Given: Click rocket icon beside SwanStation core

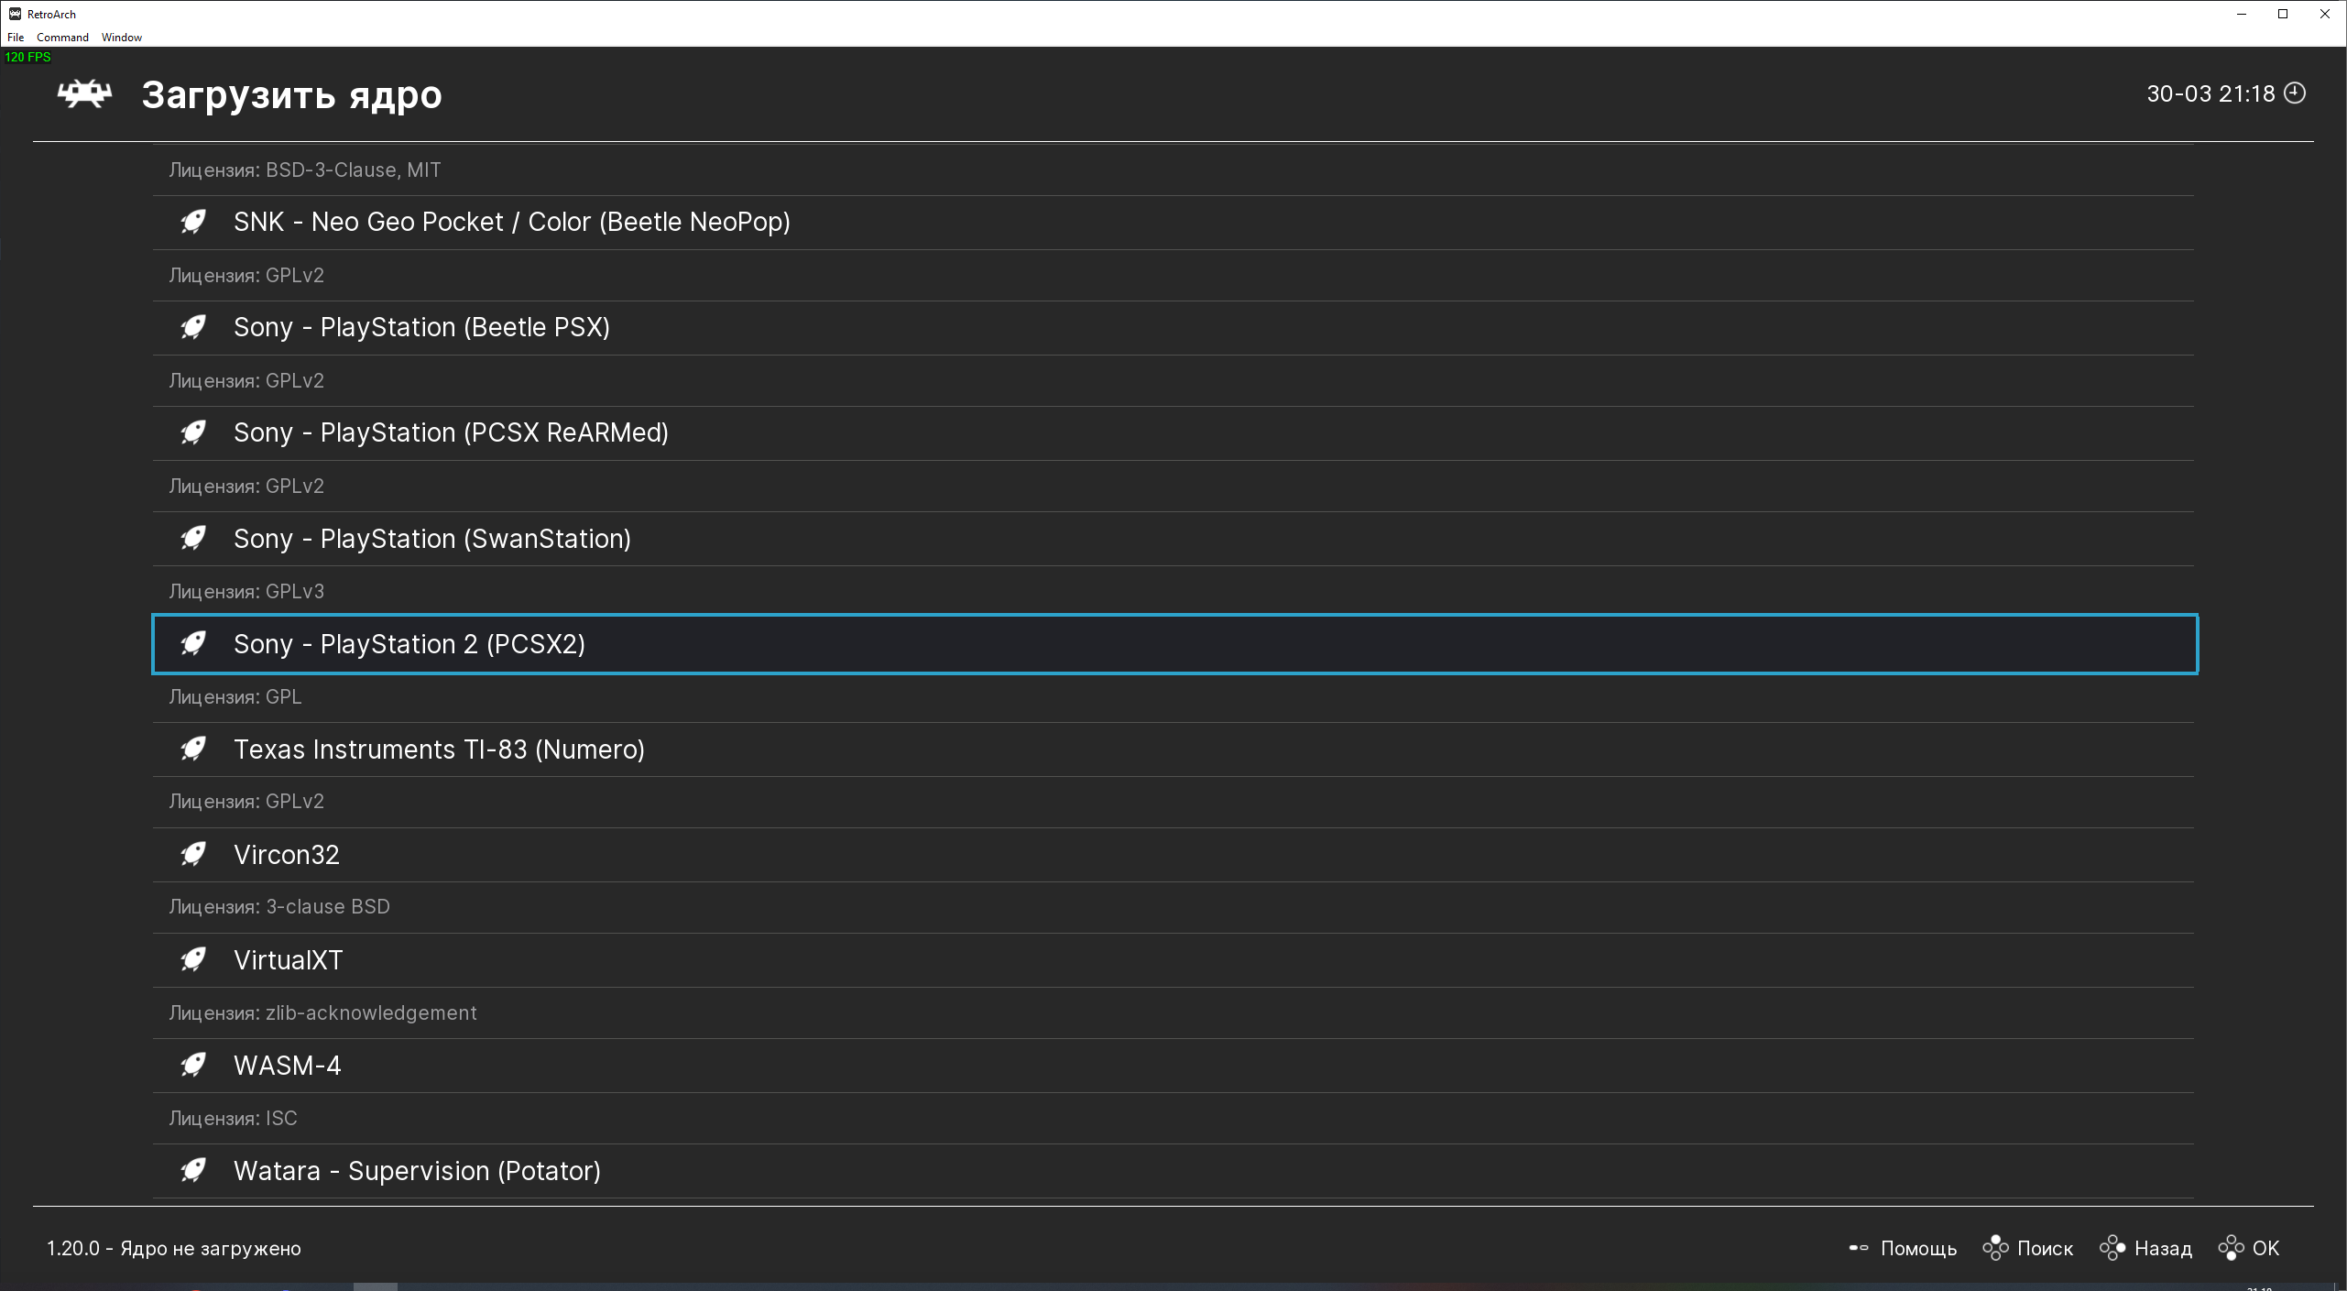Looking at the screenshot, I should point(193,539).
